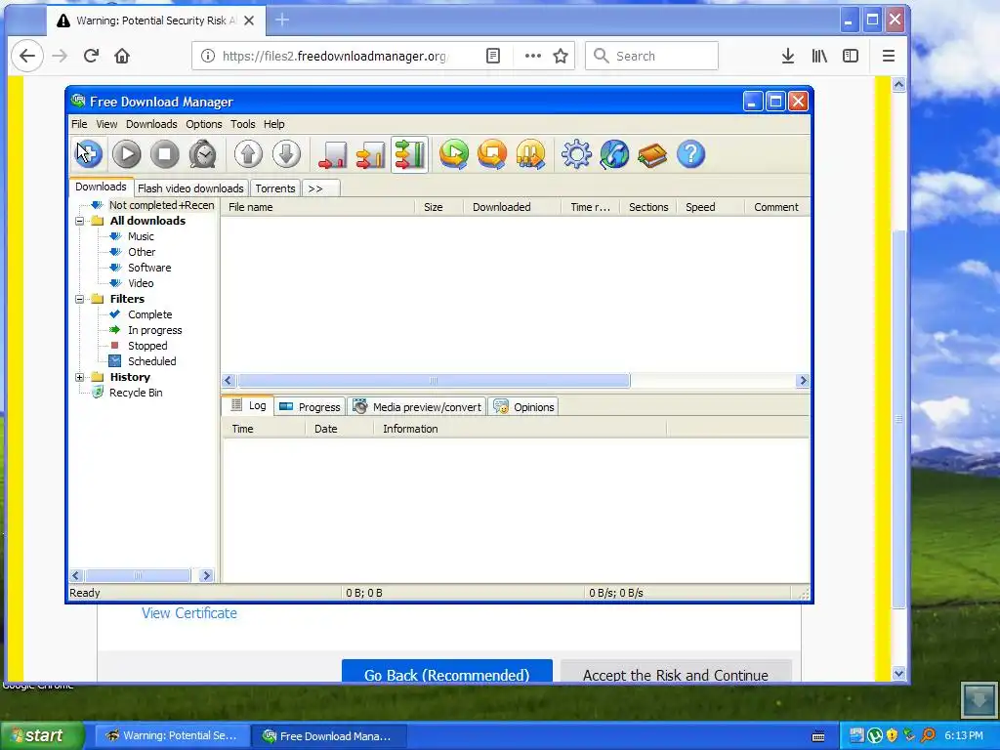Select the Software category

149,268
